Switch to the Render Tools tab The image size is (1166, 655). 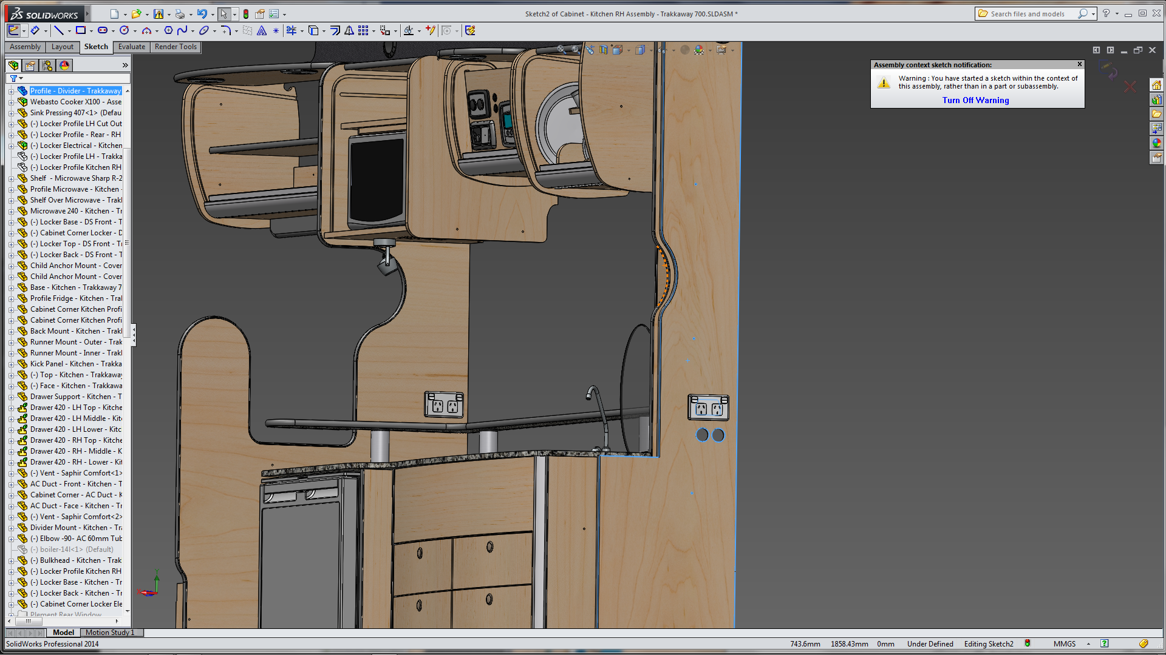click(176, 47)
